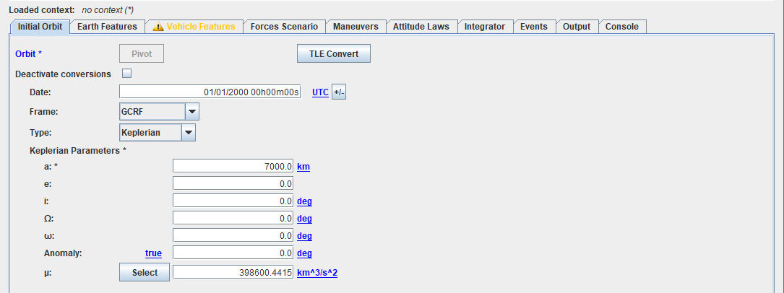Change the km unit for semi-major axis

point(303,167)
